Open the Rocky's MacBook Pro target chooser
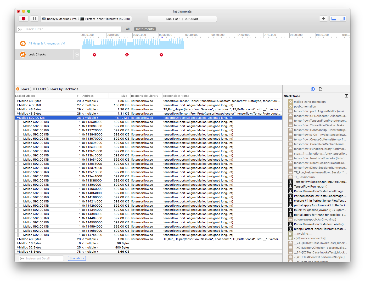 coord(60,19)
